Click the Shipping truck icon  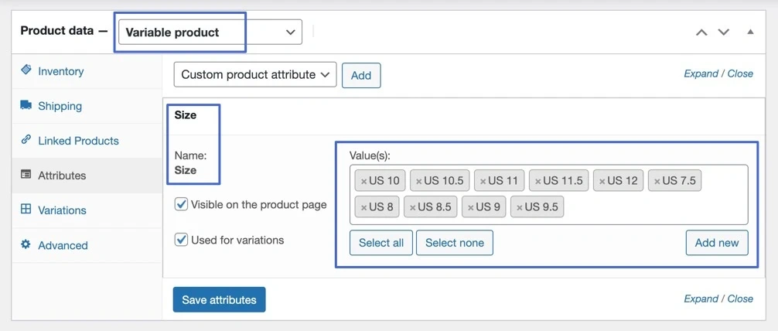[26, 105]
